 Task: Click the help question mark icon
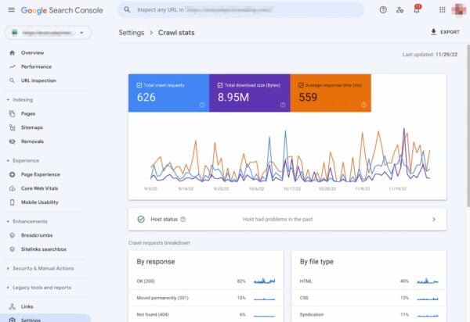click(383, 9)
